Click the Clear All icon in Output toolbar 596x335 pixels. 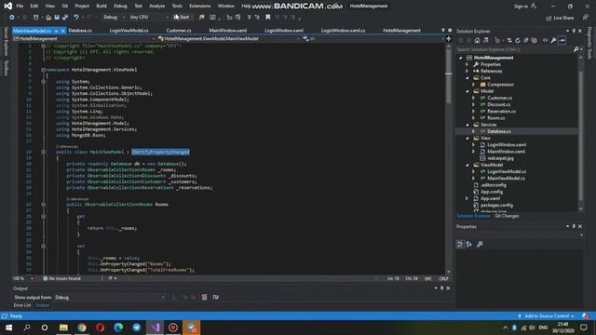(205, 297)
